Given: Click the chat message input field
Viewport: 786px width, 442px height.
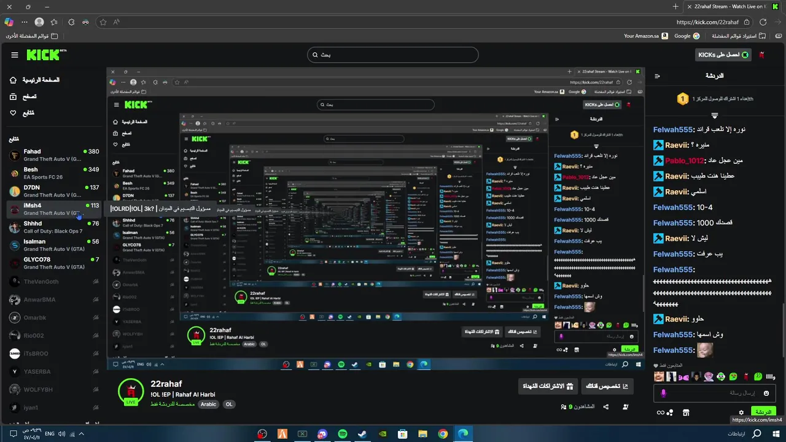Looking at the screenshot, I should coord(714,393).
